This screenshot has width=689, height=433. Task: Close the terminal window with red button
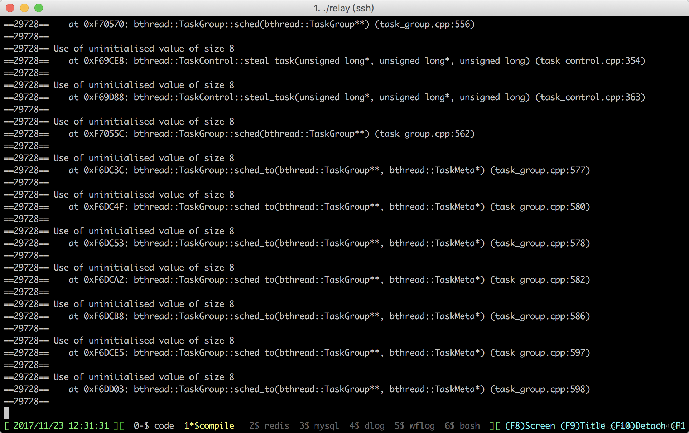click(10, 8)
